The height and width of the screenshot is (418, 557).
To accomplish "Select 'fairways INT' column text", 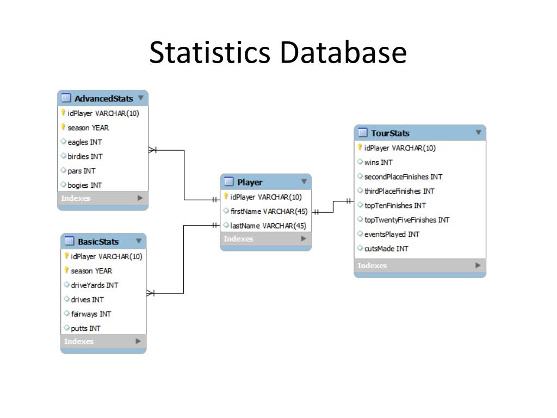I will tap(91, 314).
